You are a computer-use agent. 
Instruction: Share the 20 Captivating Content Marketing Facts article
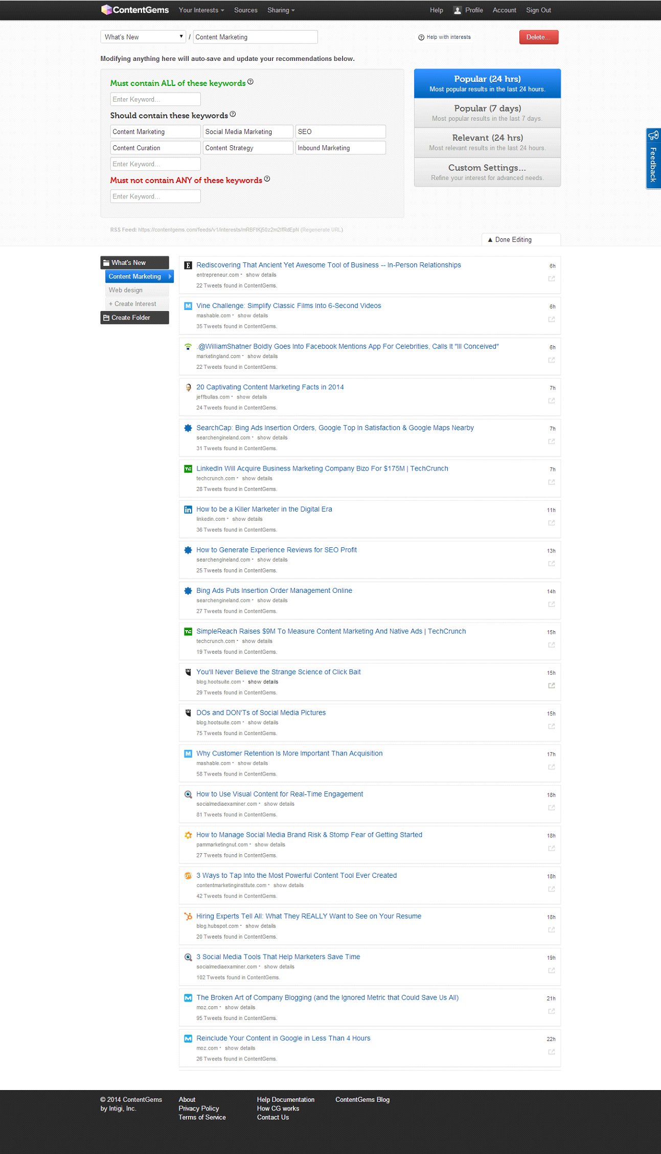click(552, 401)
